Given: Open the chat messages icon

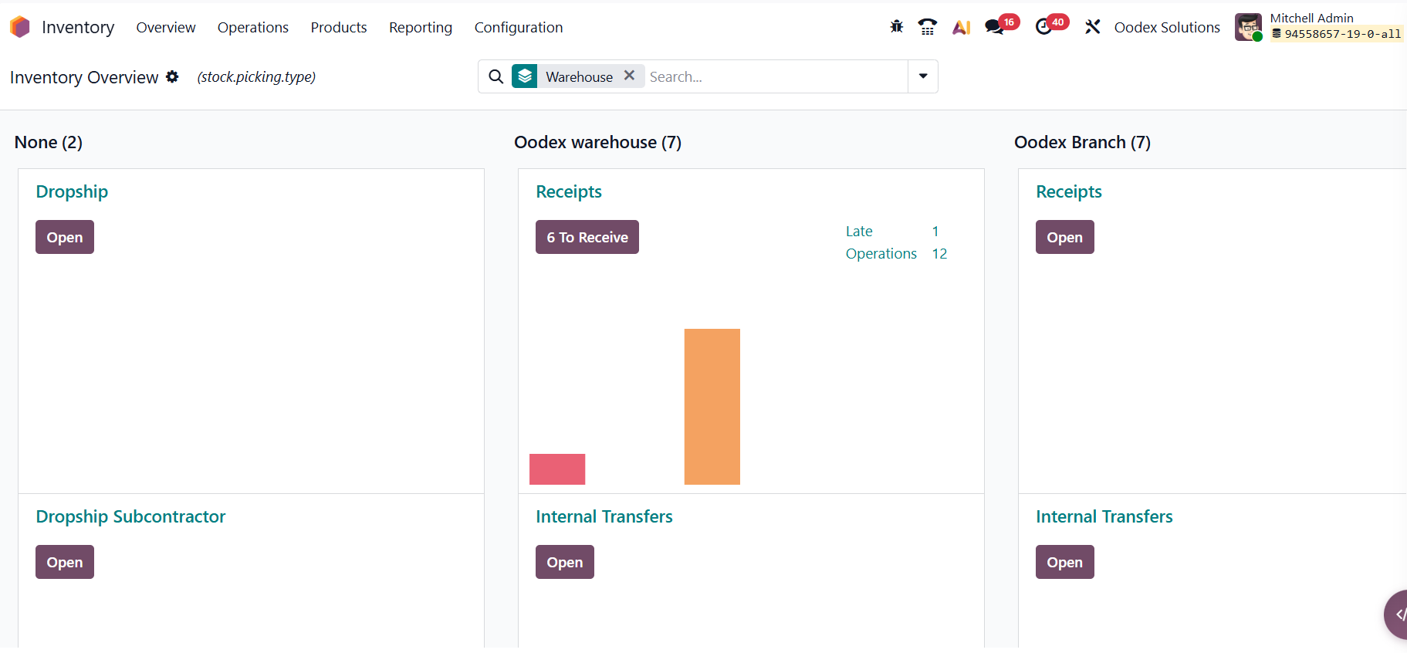Looking at the screenshot, I should click(x=994, y=27).
